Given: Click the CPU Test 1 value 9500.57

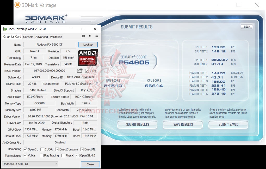Looking at the screenshot, I should click(220, 60).
